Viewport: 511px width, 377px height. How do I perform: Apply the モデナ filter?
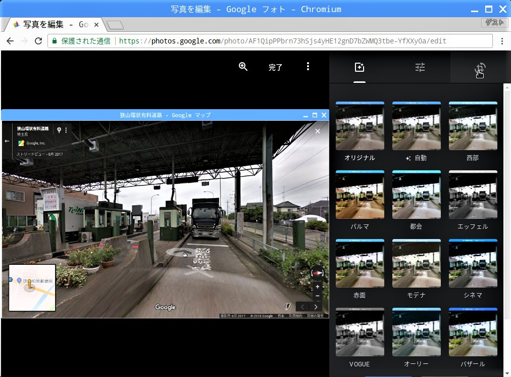click(416, 263)
